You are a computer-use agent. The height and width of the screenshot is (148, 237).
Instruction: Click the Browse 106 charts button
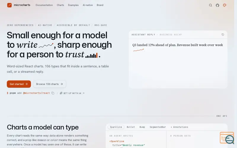(x=49, y=84)
